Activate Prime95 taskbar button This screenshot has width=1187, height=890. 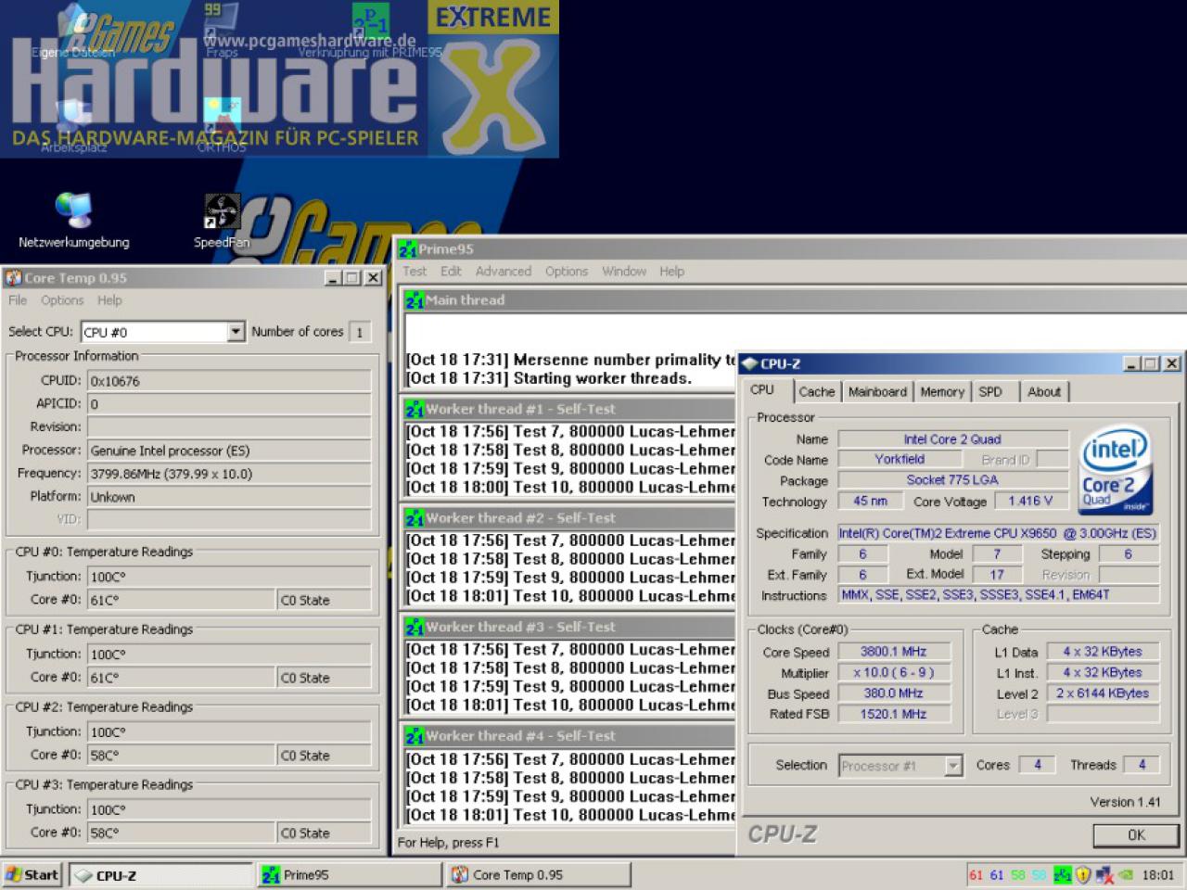pos(349,874)
